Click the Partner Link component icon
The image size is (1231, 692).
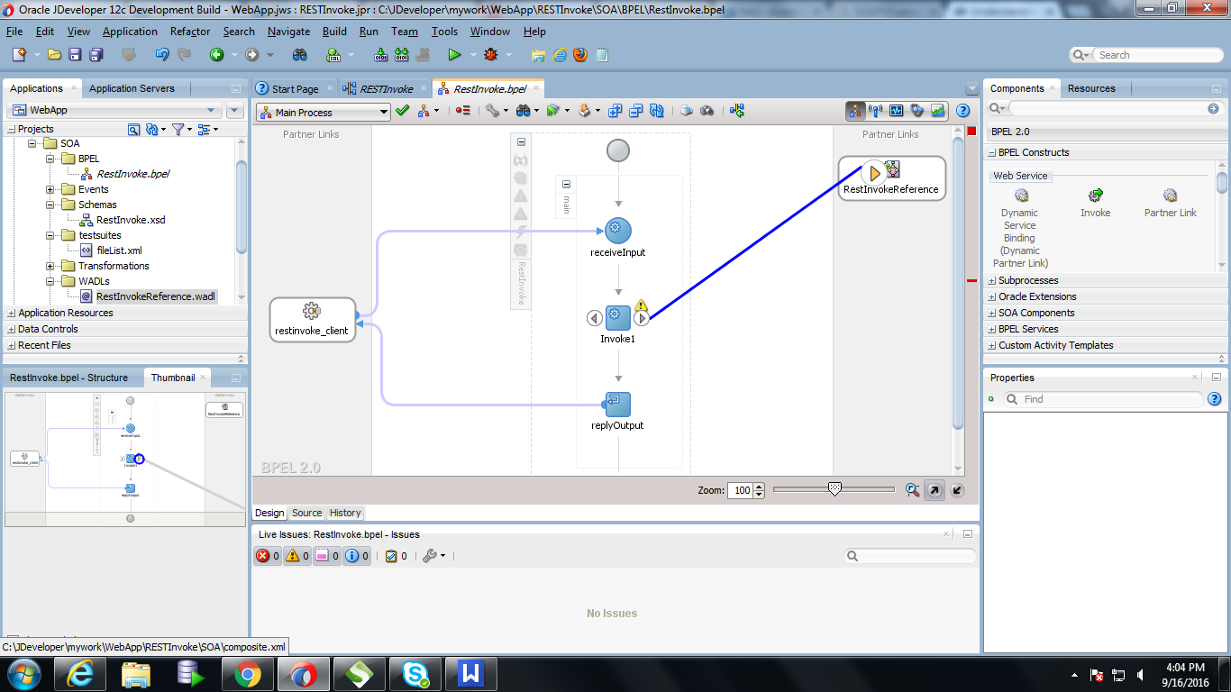click(1171, 196)
